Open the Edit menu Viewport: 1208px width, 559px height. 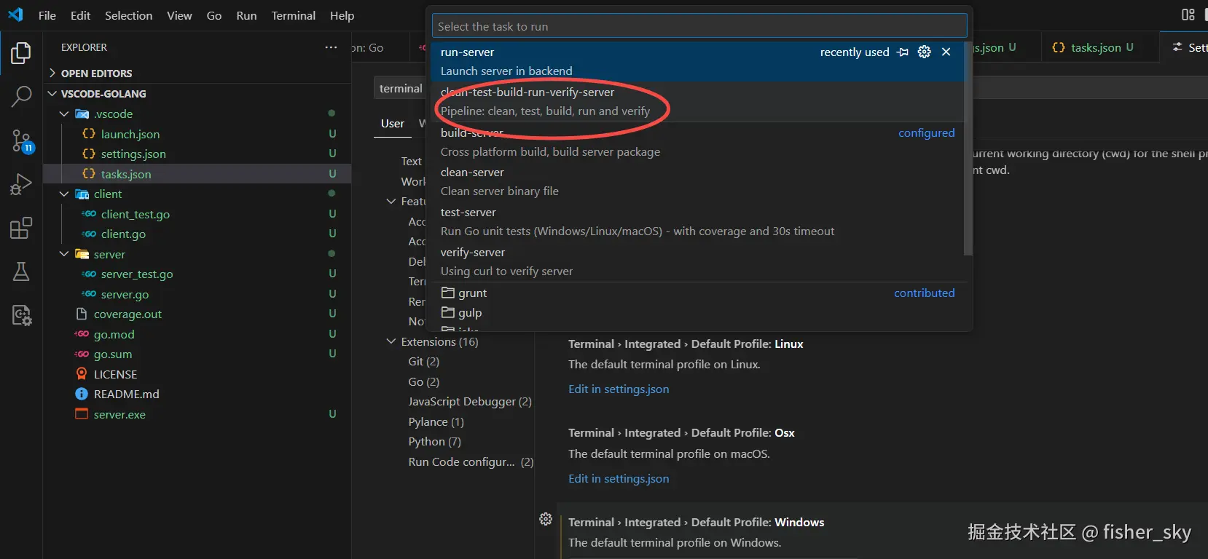tap(80, 15)
